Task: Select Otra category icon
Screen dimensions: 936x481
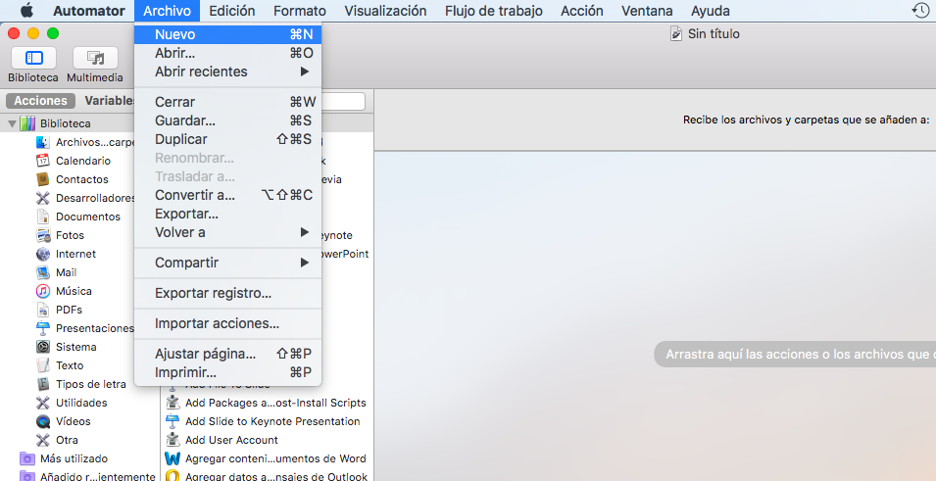Action: [42, 440]
